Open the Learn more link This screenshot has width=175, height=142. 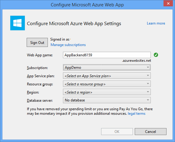(x=156, y=23)
